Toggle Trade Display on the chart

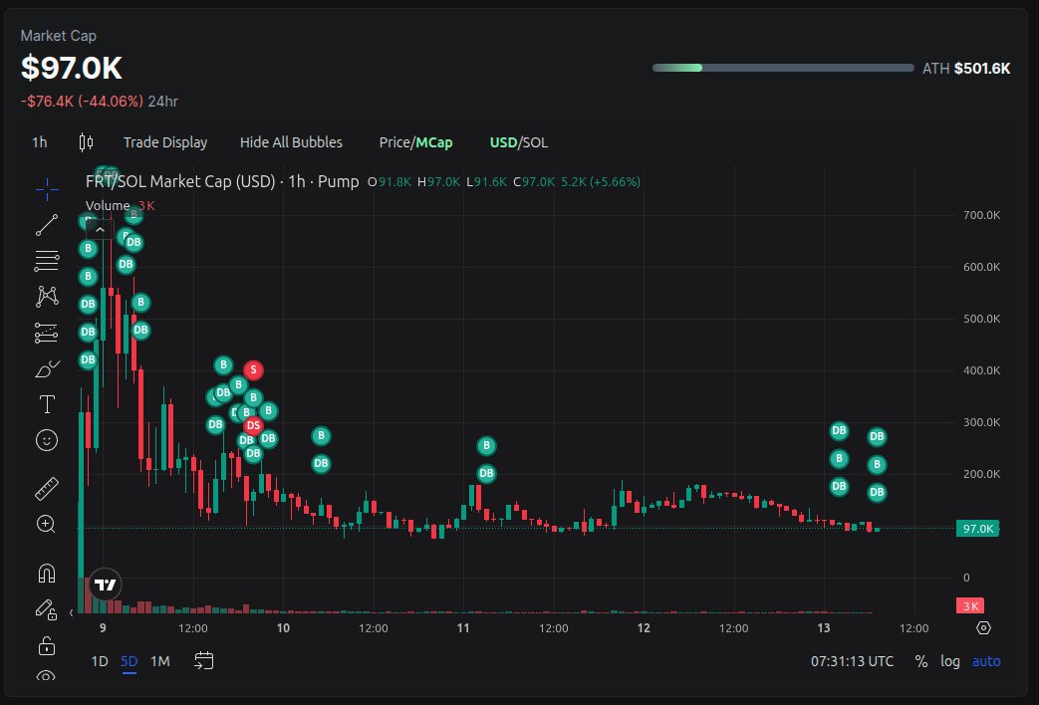(x=165, y=142)
